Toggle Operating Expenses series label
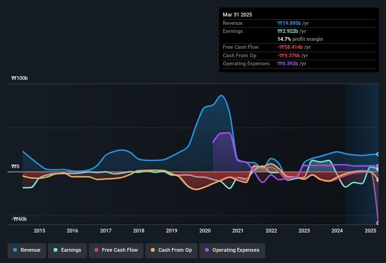386x263 pixels. click(236, 250)
